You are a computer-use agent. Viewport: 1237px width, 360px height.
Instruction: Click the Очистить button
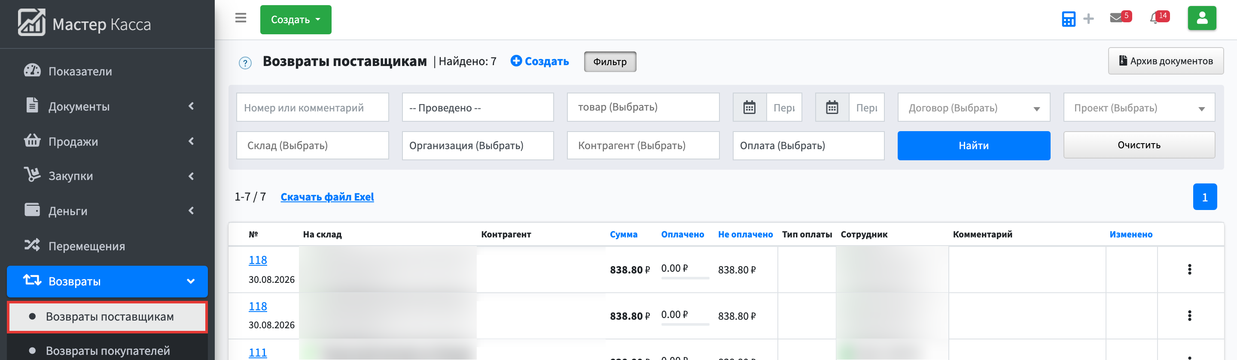(1139, 145)
